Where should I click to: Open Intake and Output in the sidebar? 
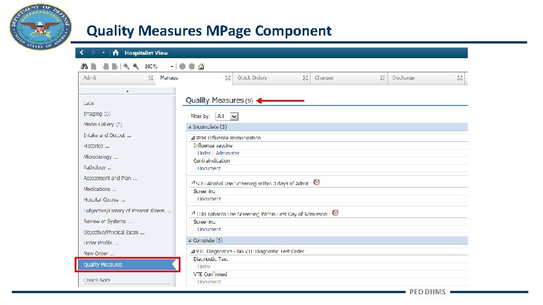tap(107, 135)
